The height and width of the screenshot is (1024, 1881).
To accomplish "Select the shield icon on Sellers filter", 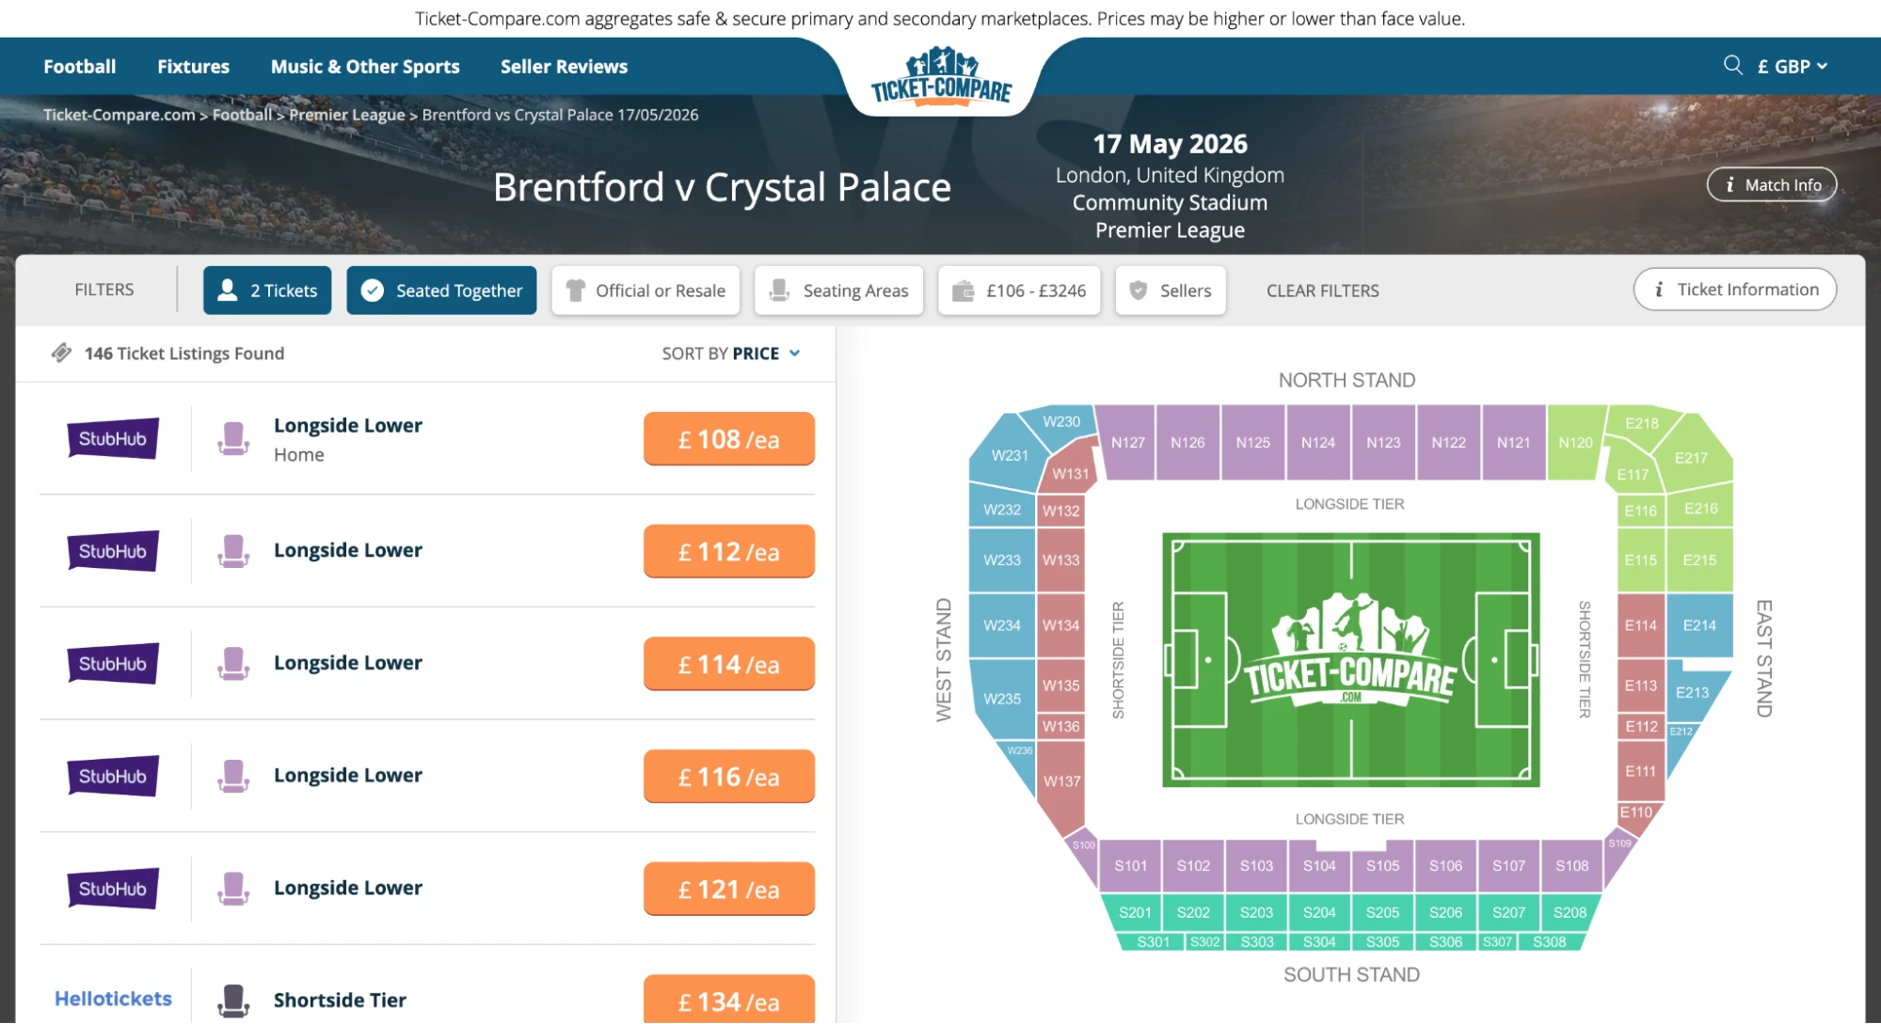I will pyautogui.click(x=1140, y=290).
